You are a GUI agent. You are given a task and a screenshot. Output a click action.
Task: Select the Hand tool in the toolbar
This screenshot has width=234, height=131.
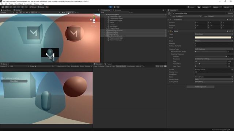coord(3,7)
